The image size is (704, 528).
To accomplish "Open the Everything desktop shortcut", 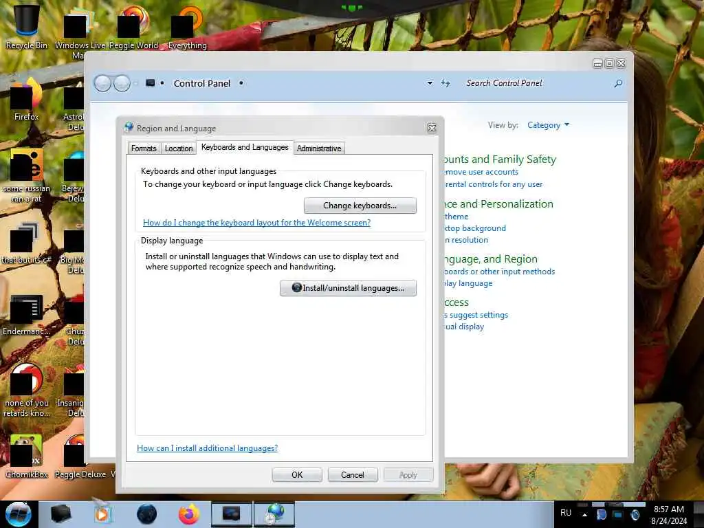I will [187, 26].
